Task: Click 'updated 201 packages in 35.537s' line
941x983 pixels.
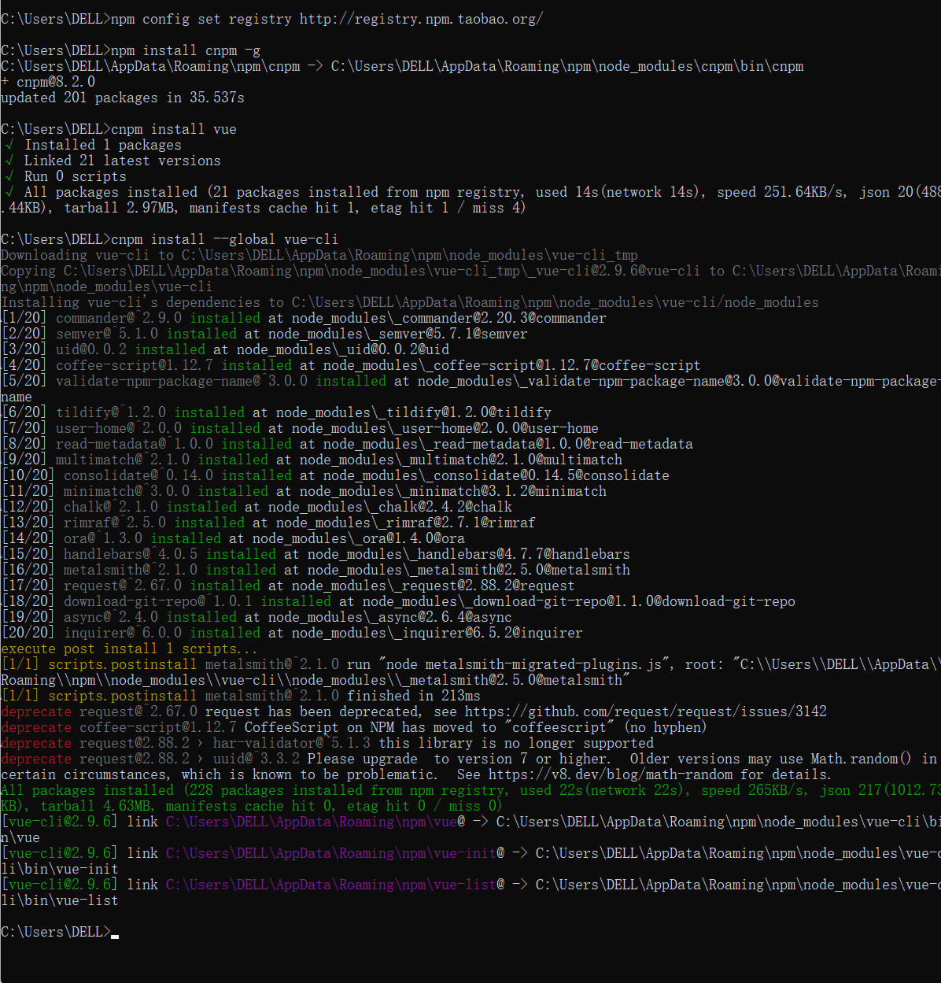Action: coord(123,98)
